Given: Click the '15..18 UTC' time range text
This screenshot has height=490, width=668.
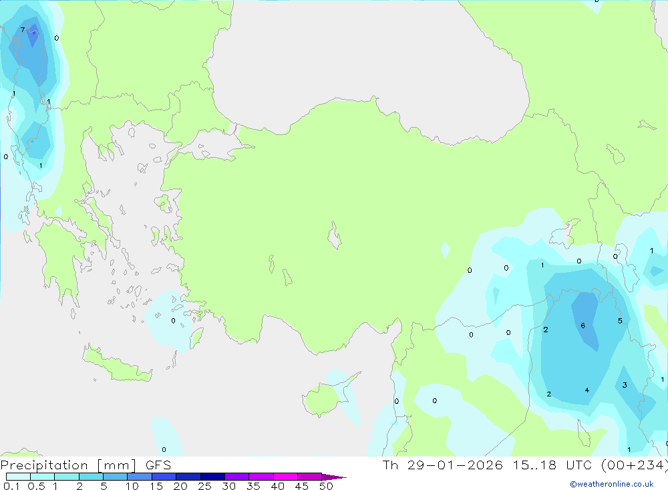Looking at the screenshot, I should (x=553, y=465).
